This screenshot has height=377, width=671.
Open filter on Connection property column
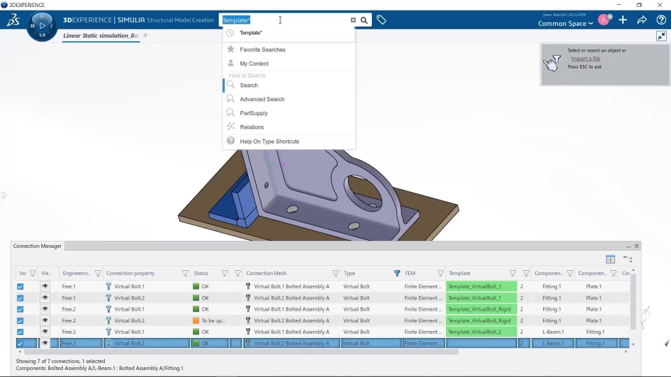[x=185, y=273]
